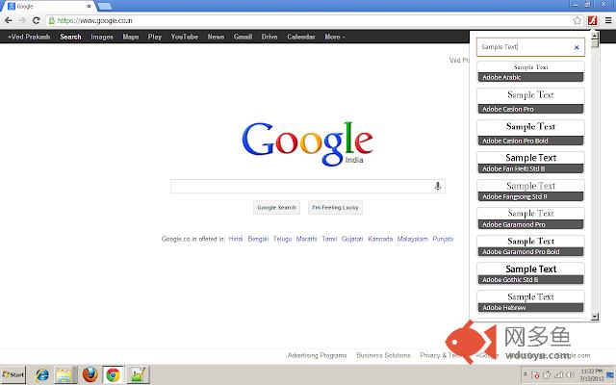Select Search in the Google bar

[x=70, y=37]
